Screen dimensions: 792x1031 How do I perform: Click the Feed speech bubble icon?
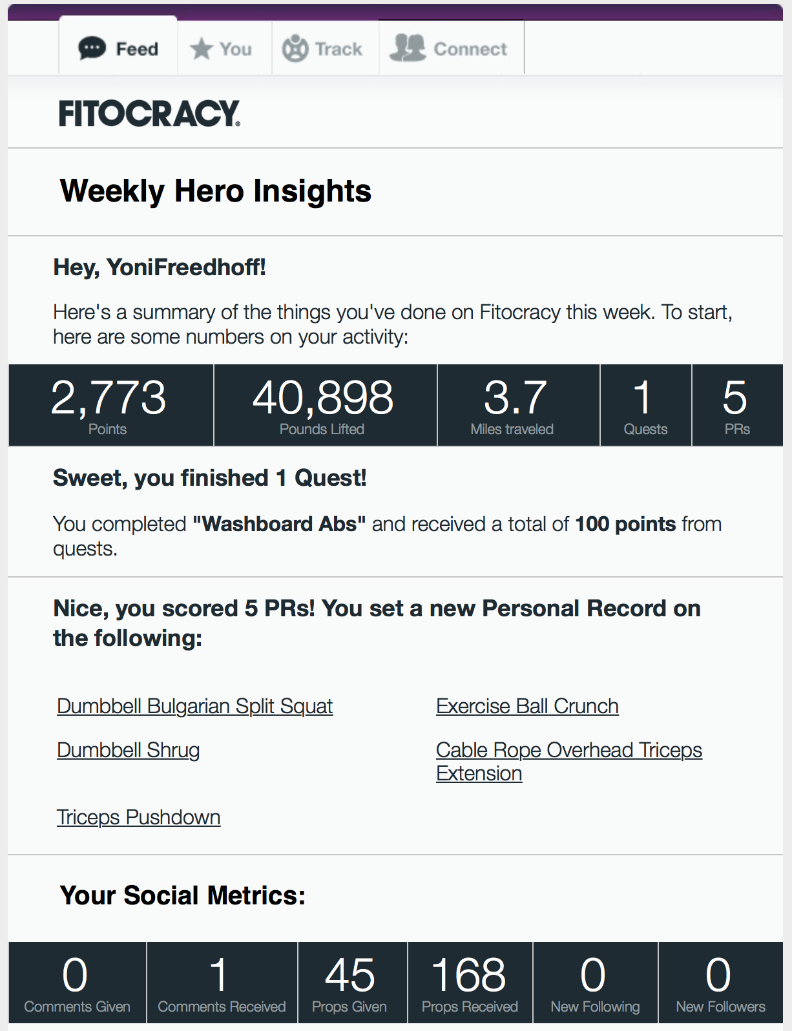pos(92,48)
